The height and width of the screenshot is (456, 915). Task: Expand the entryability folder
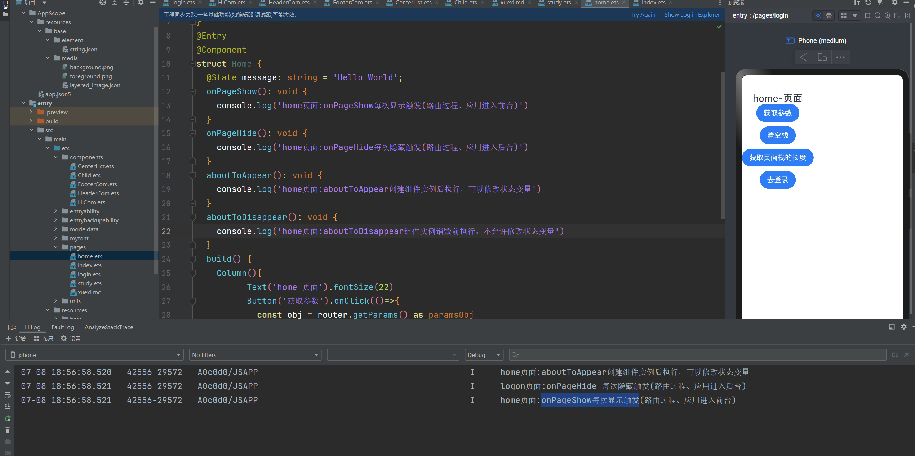55,211
